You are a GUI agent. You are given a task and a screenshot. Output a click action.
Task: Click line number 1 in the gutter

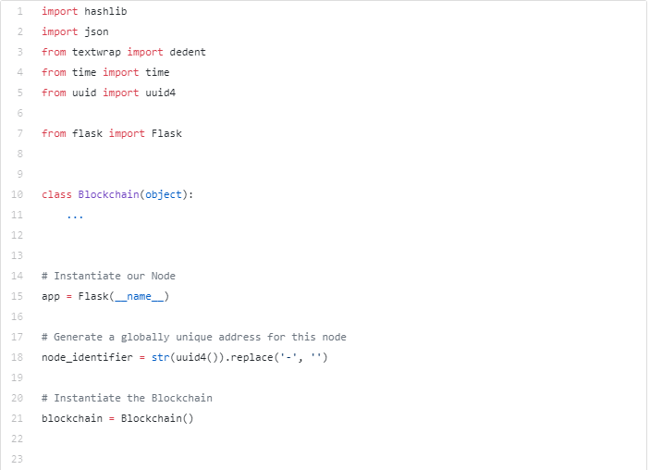pos(20,11)
